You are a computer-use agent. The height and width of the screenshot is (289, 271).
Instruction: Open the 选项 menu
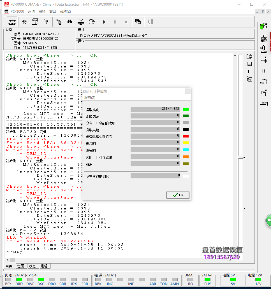tap(31, 11)
